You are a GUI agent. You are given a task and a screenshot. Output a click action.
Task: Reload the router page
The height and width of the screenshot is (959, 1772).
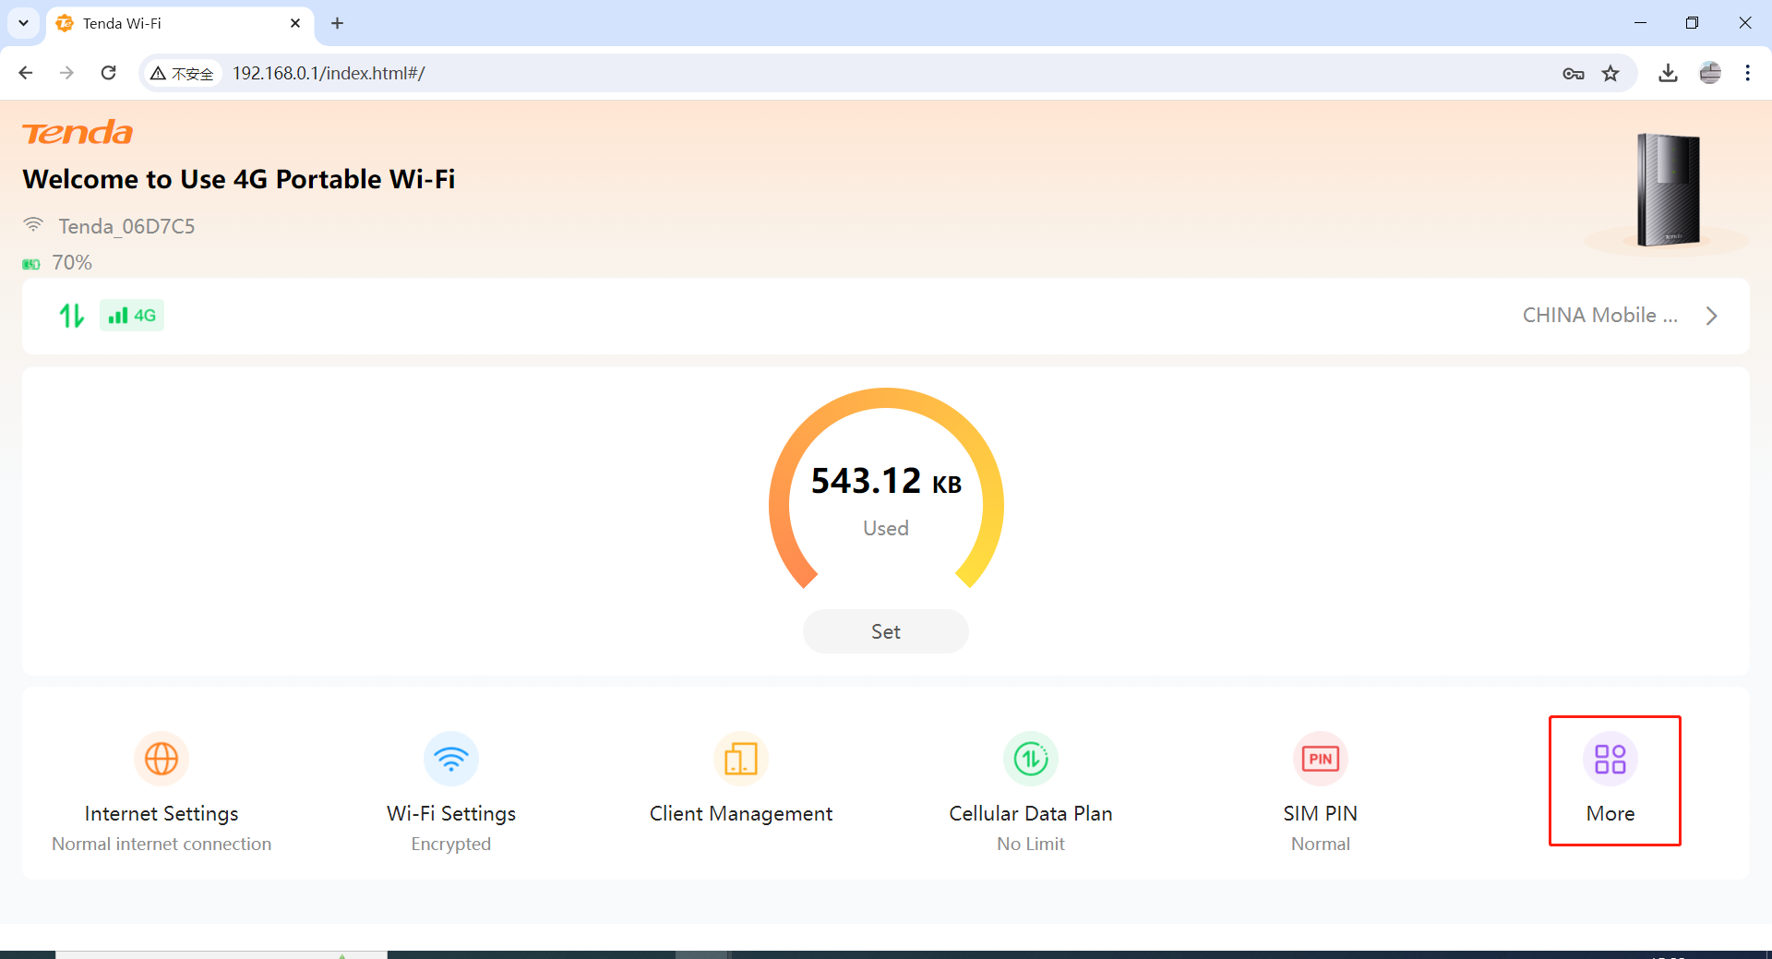tap(109, 73)
